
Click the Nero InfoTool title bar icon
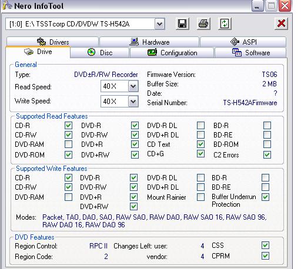pos(8,6)
